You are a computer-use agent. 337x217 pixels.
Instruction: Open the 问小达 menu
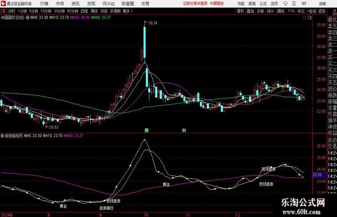tap(108, 4)
